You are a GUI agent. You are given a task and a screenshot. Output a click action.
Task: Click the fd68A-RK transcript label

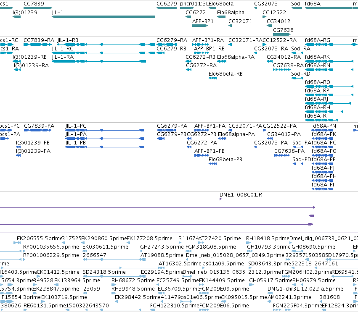317,57
